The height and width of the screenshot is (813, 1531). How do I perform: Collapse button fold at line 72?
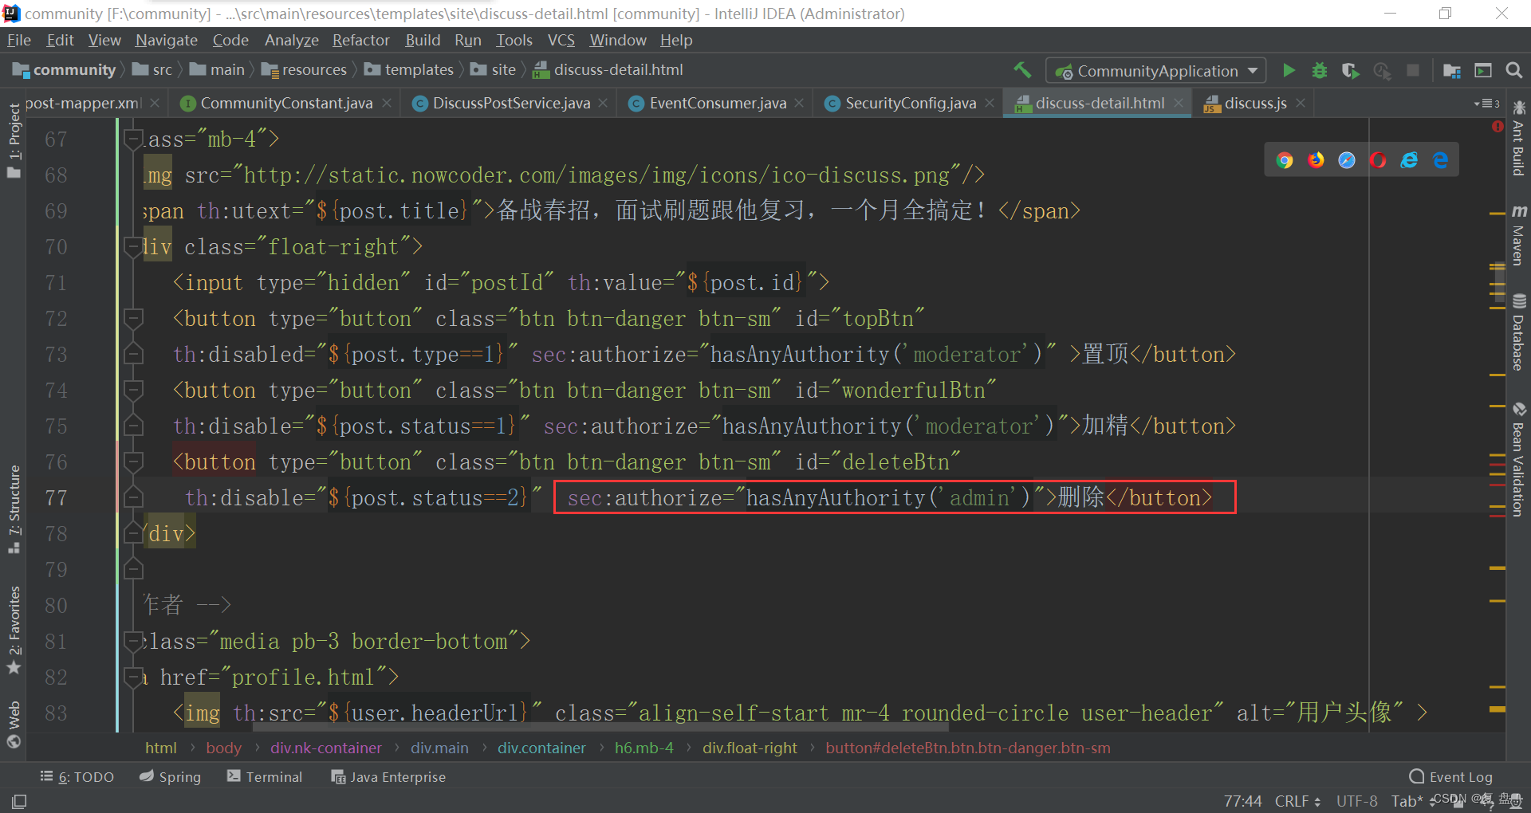click(133, 319)
